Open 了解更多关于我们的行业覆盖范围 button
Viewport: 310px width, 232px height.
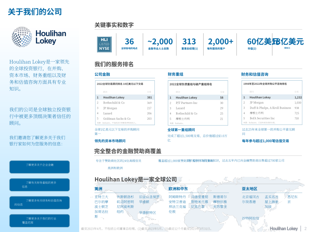[39, 221]
